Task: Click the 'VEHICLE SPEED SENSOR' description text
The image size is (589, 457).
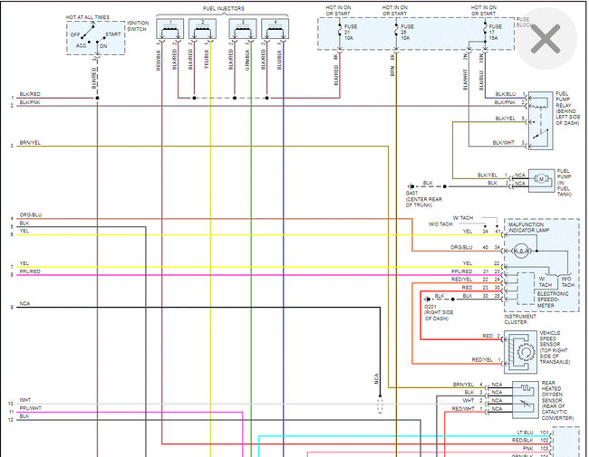Action: [x=555, y=348]
